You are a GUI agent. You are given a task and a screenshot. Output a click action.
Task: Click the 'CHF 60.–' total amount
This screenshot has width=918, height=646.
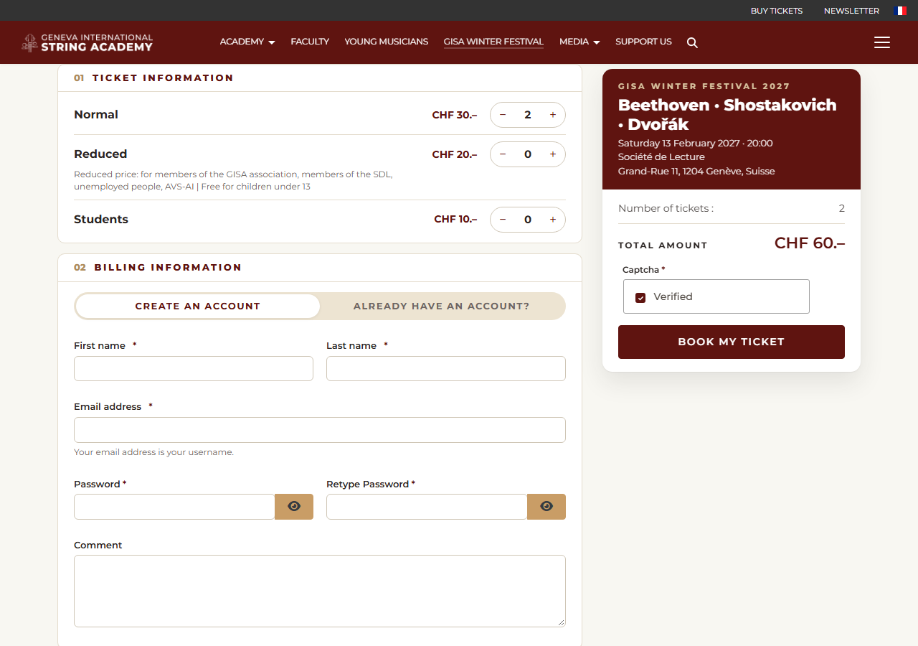click(810, 243)
